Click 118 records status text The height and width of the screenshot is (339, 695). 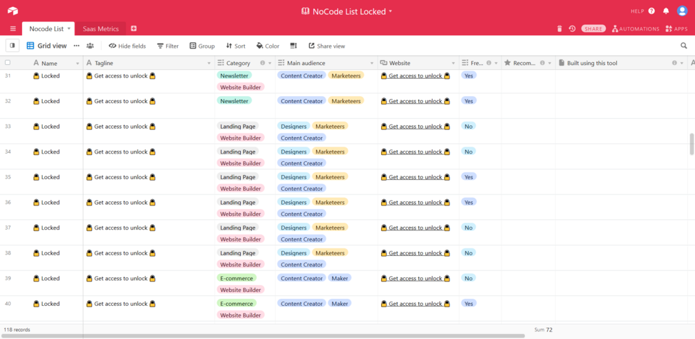(x=17, y=330)
